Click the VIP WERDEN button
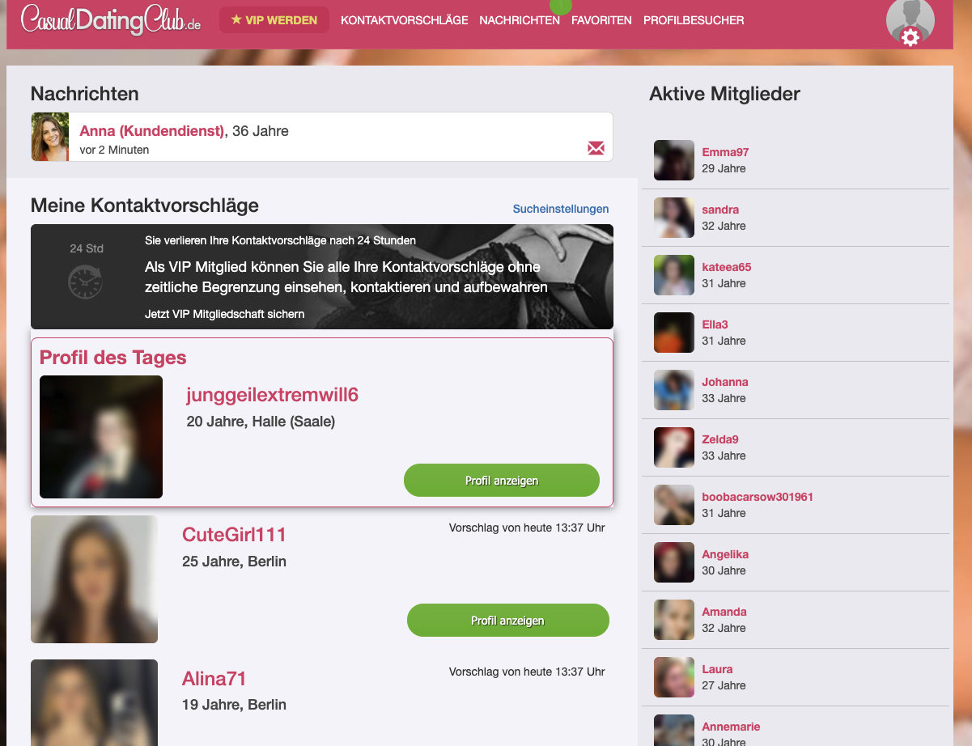 point(274,20)
